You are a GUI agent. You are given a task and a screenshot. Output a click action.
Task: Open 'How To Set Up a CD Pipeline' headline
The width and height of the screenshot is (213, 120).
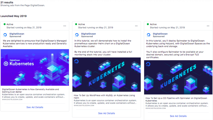click(176, 99)
